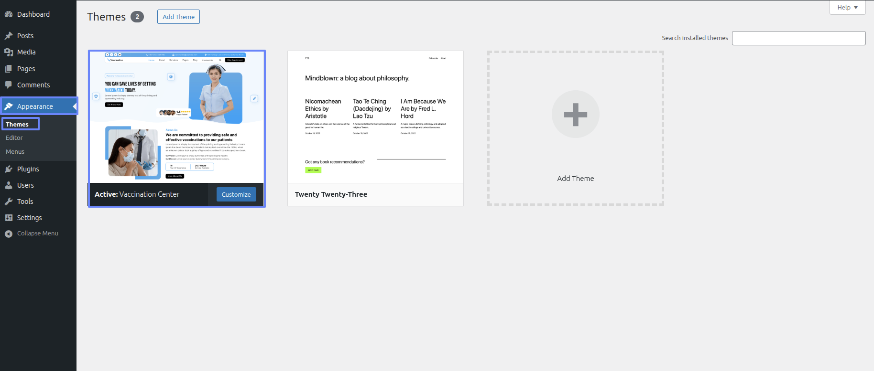Click the Settings sliders icon
Viewport: 874px width, 371px height.
click(x=9, y=218)
